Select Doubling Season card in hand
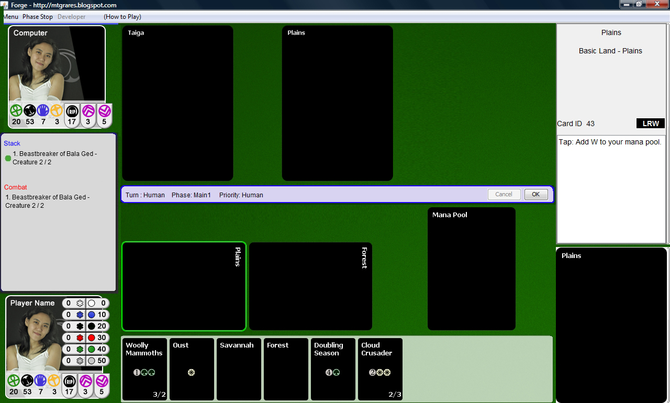This screenshot has width=670, height=403. 333,369
